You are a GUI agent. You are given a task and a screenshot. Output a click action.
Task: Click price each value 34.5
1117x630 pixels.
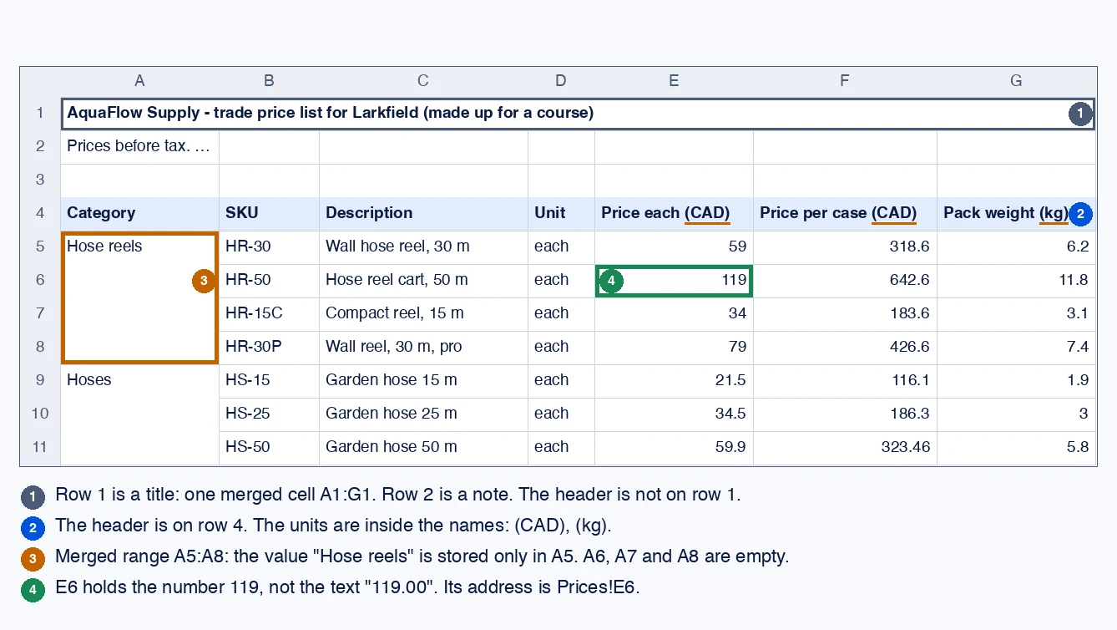pyautogui.click(x=674, y=414)
